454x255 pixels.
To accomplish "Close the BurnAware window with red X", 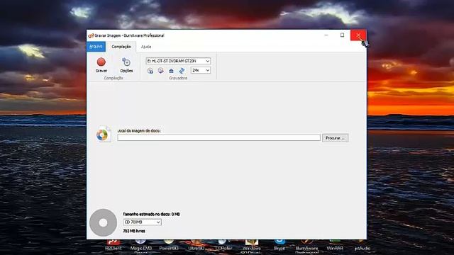I will [x=358, y=35].
